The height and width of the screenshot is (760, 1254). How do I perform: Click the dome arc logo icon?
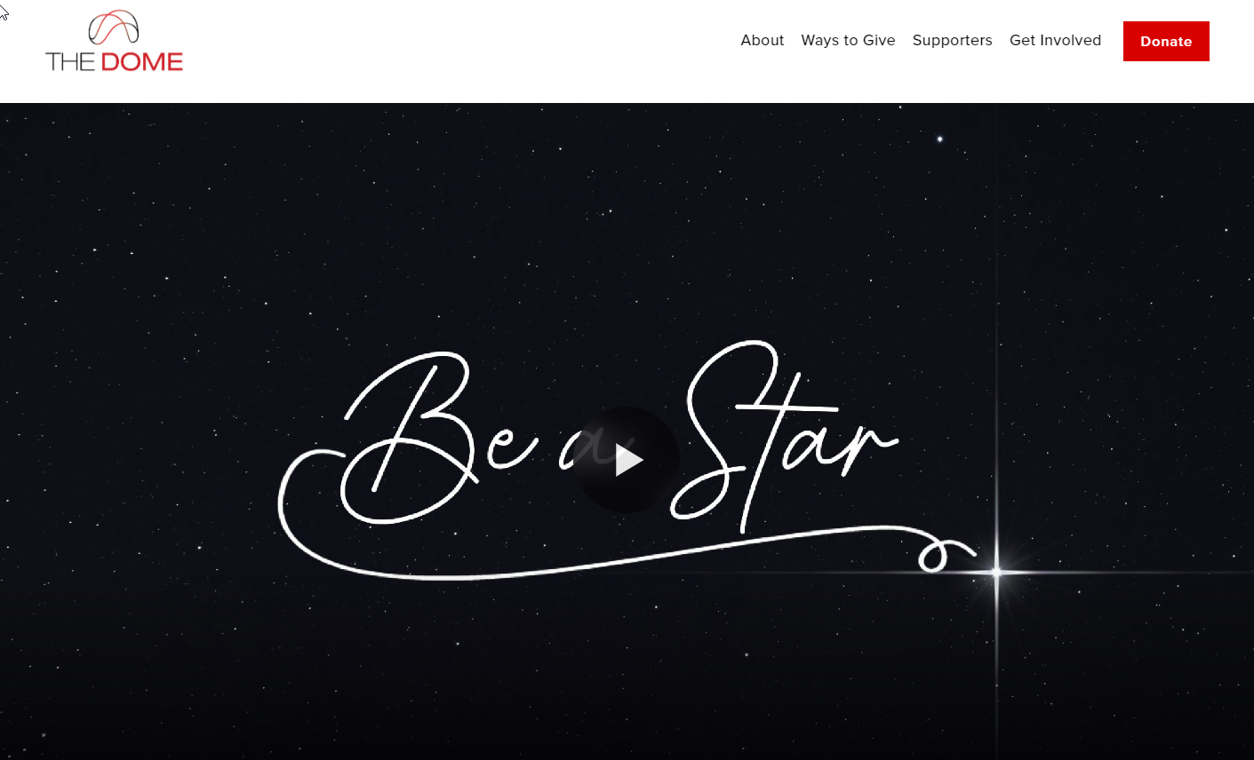(114, 28)
